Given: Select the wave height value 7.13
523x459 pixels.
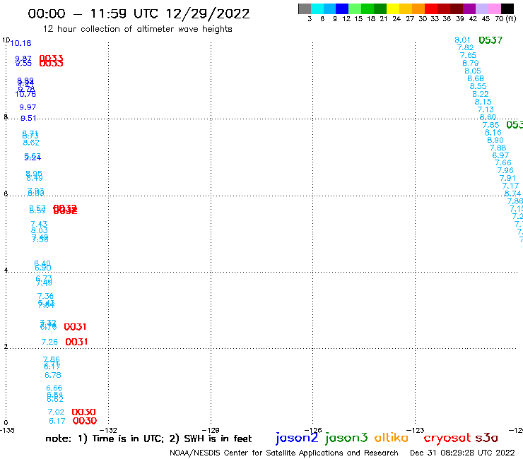Looking at the screenshot, I should pyautogui.click(x=486, y=109).
